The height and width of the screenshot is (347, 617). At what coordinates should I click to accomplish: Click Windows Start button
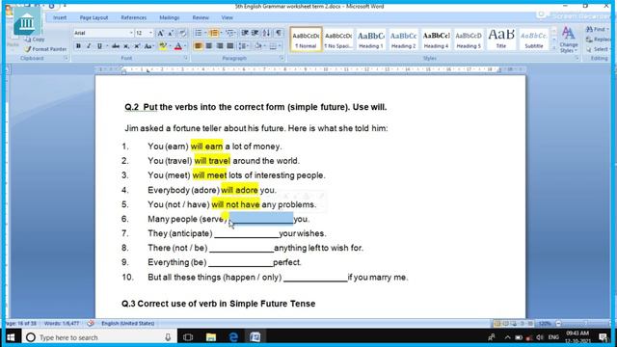coord(11,337)
